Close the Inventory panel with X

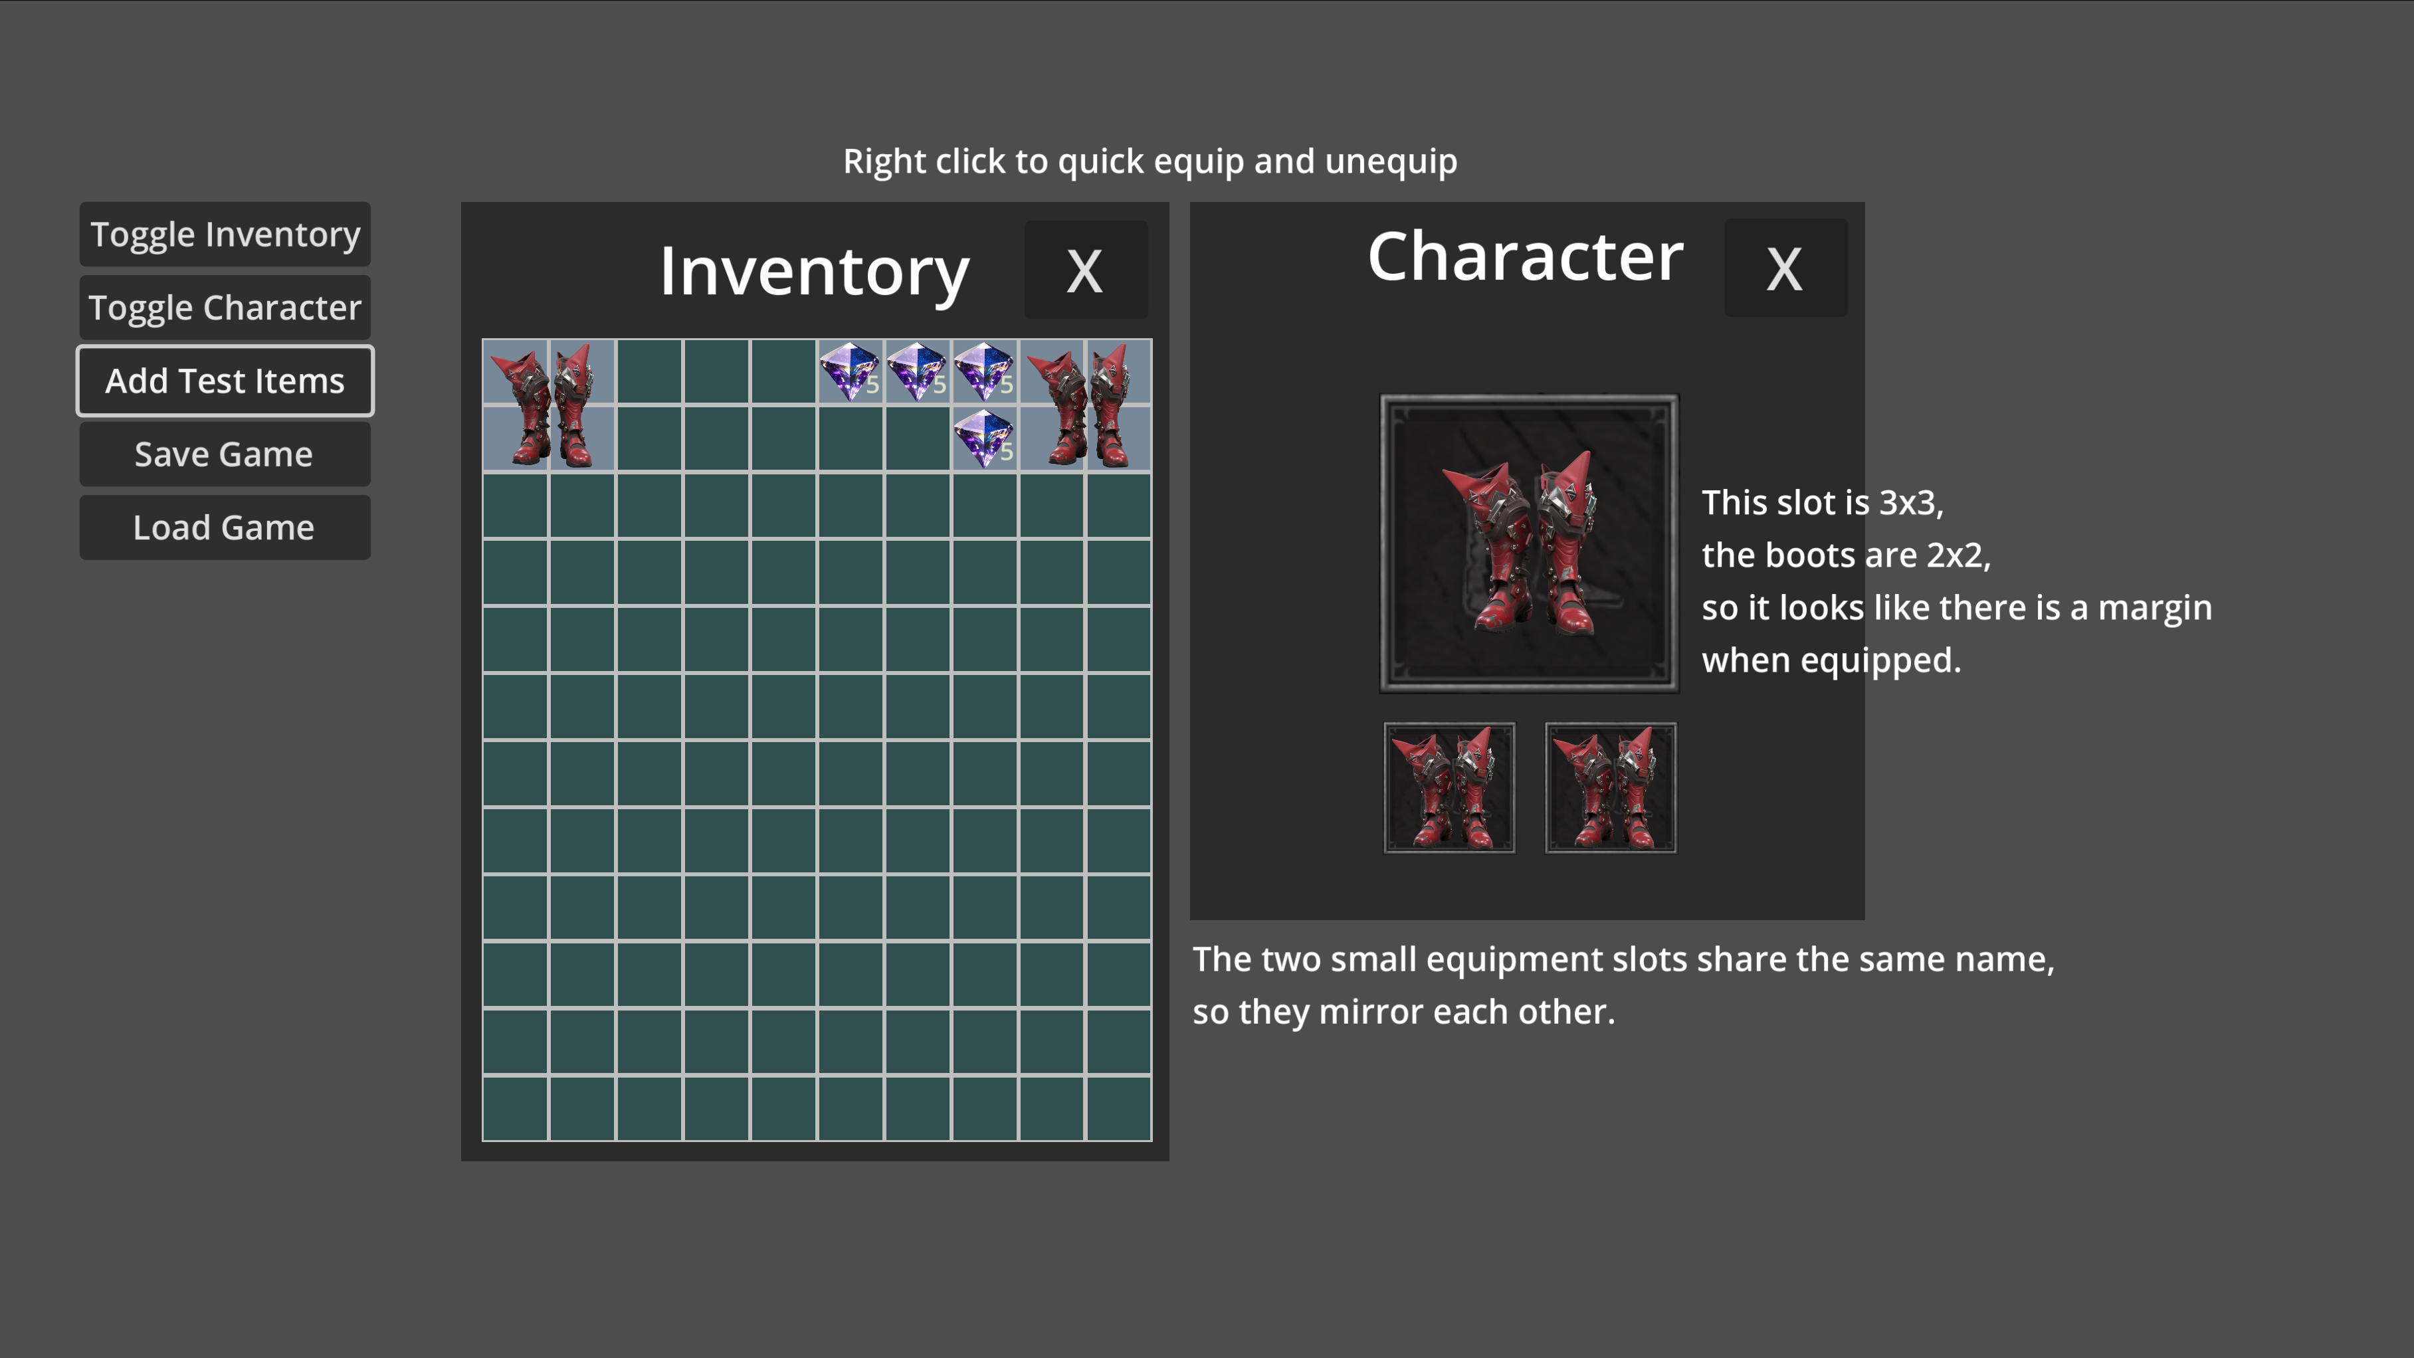click(1084, 271)
